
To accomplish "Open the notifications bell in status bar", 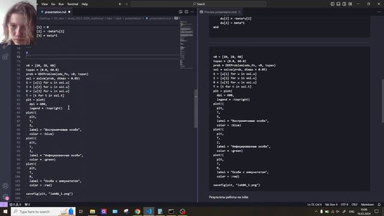I will [x=379, y=205].
